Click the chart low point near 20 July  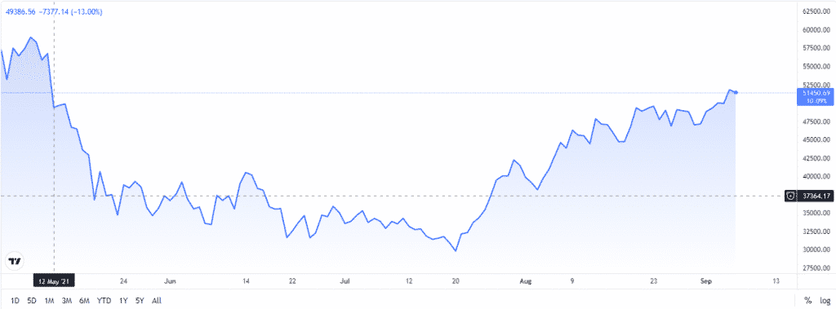pyautogui.click(x=456, y=250)
